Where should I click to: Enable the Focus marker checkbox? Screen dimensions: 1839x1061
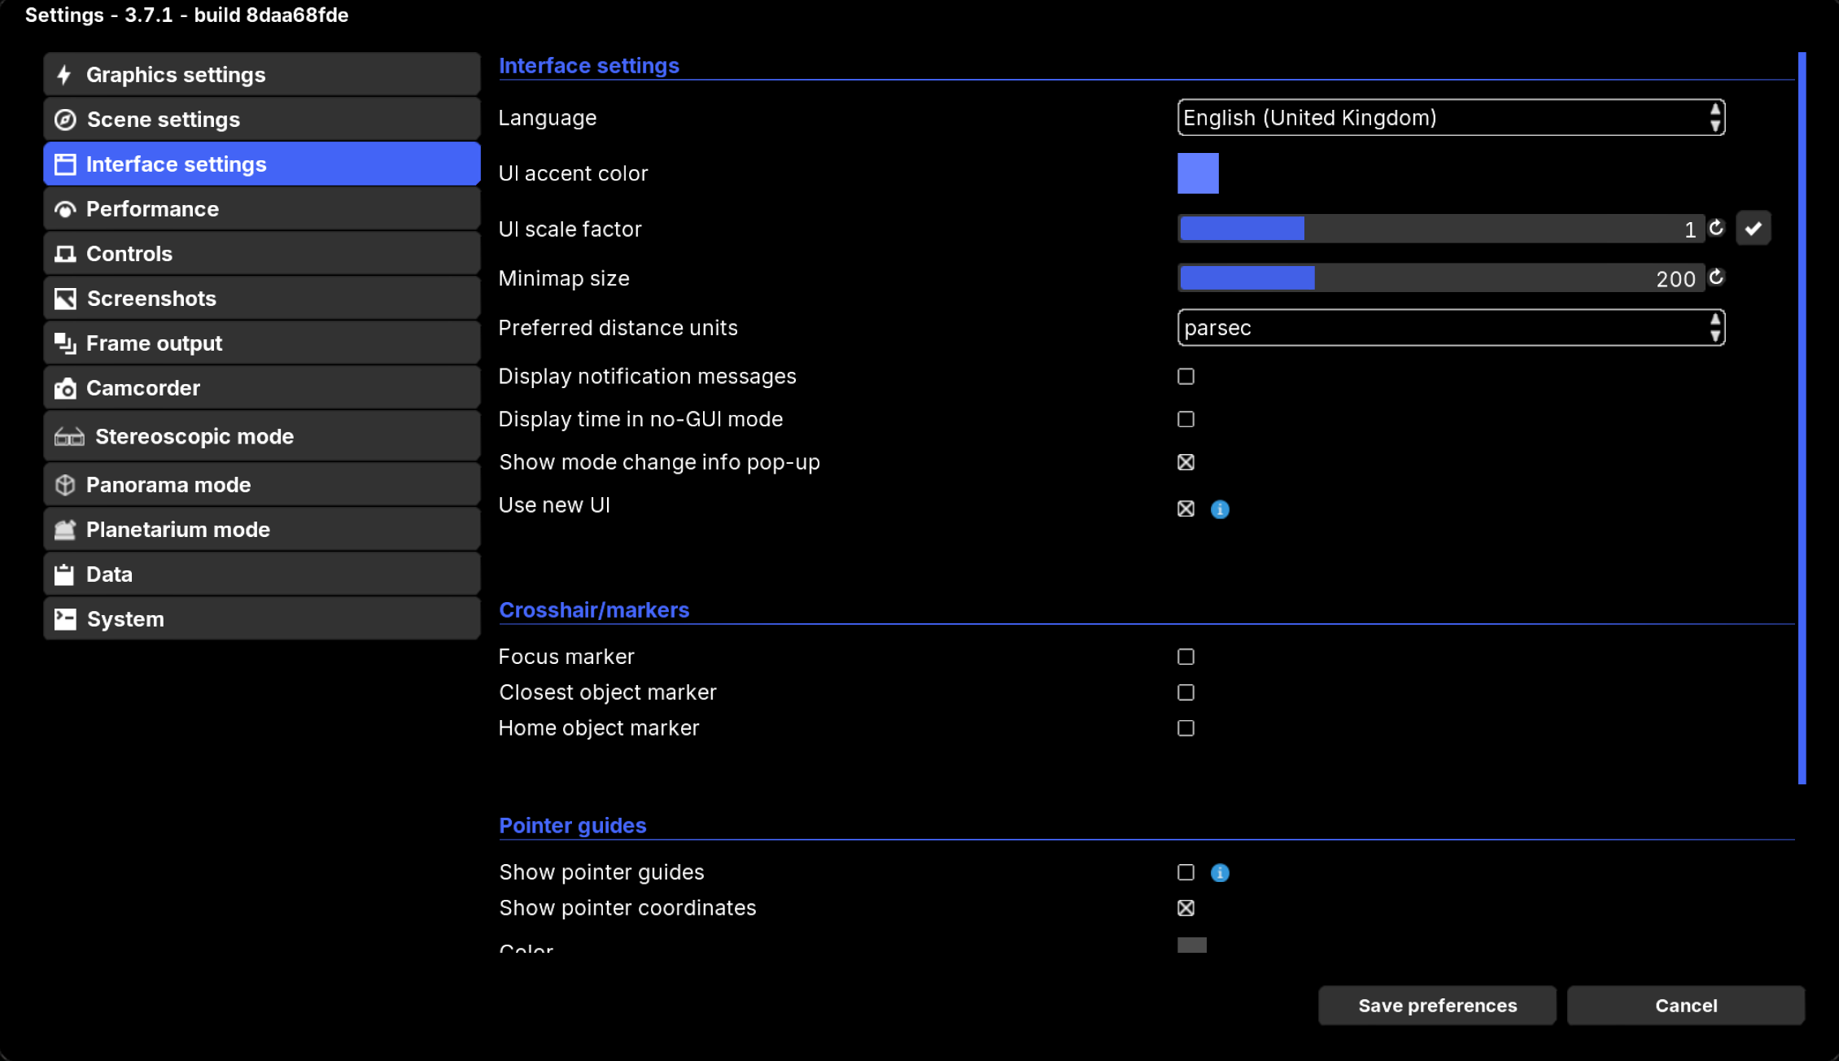(x=1186, y=657)
